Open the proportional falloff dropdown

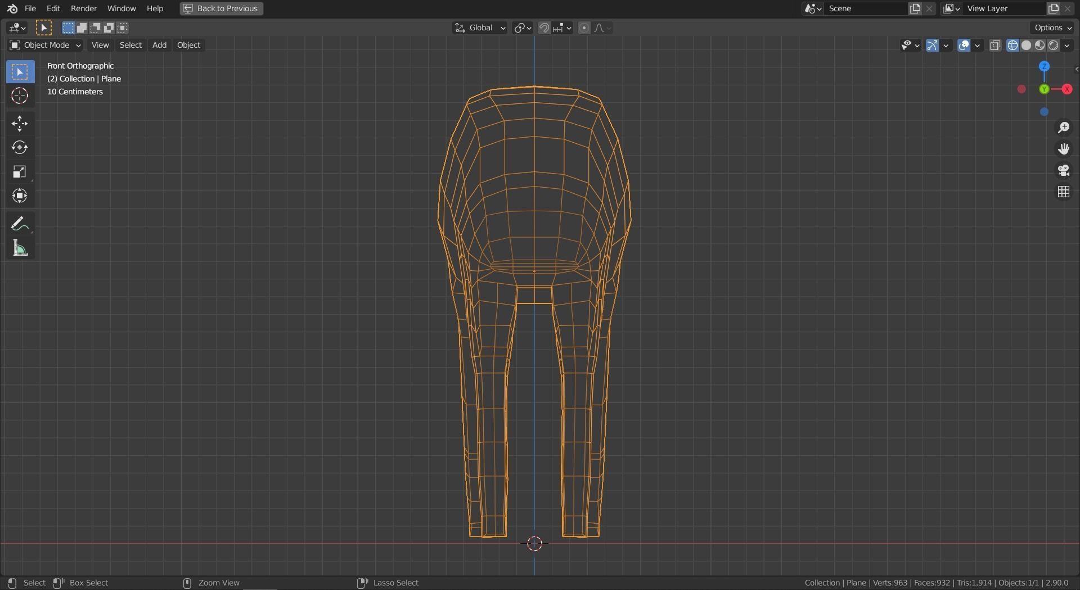click(602, 28)
